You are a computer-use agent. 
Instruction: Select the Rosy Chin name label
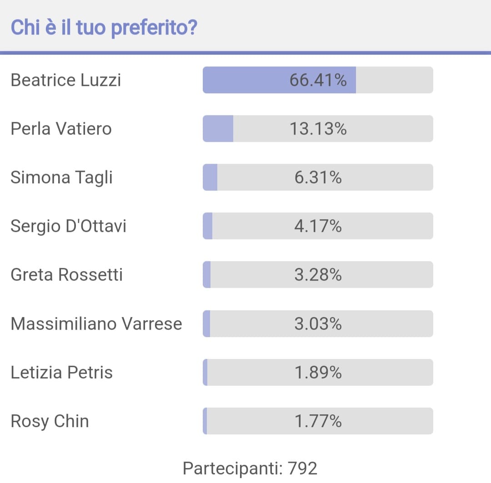50,422
